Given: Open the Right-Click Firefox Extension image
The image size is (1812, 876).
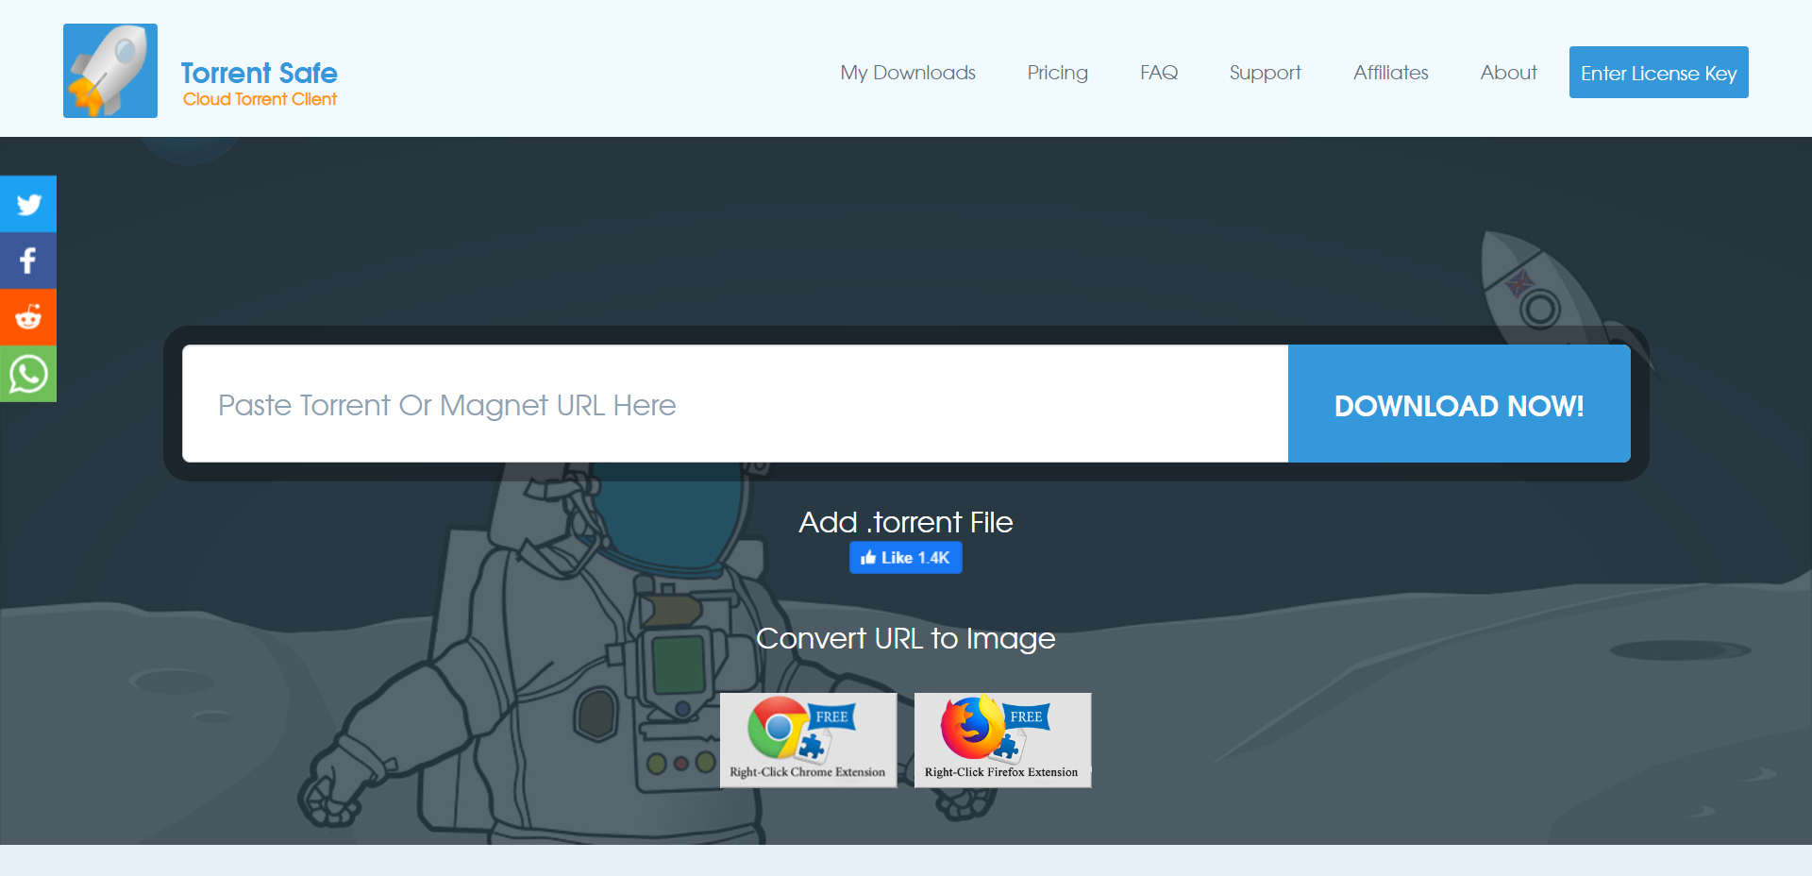Looking at the screenshot, I should tap(1002, 740).
